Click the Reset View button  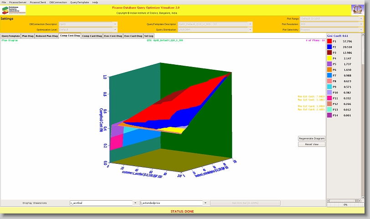tap(312, 144)
